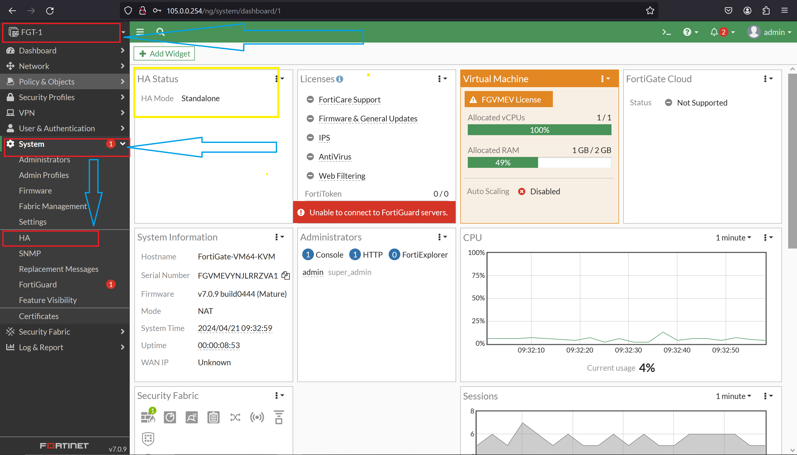The width and height of the screenshot is (797, 455).
Task: Click Unable to connect to FortiGuard banner
Action: [374, 212]
